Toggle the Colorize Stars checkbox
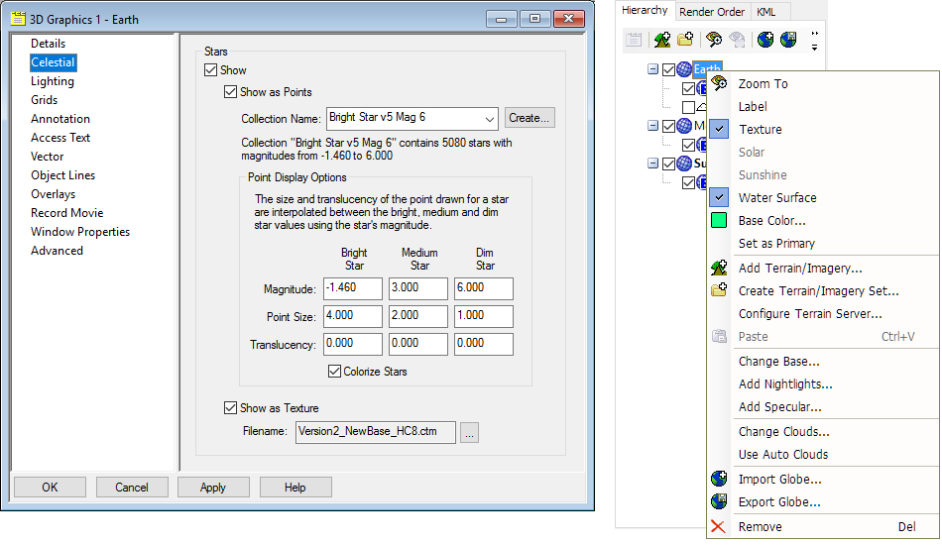 335,372
